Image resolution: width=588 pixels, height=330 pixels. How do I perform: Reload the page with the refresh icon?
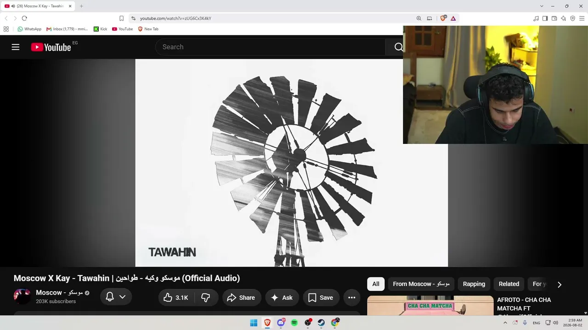point(24,18)
